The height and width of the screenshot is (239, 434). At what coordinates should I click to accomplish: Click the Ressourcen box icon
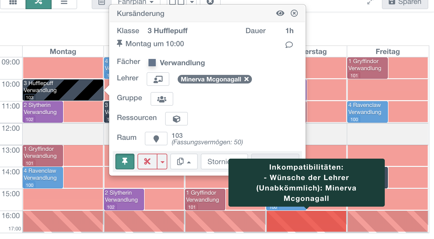(176, 119)
